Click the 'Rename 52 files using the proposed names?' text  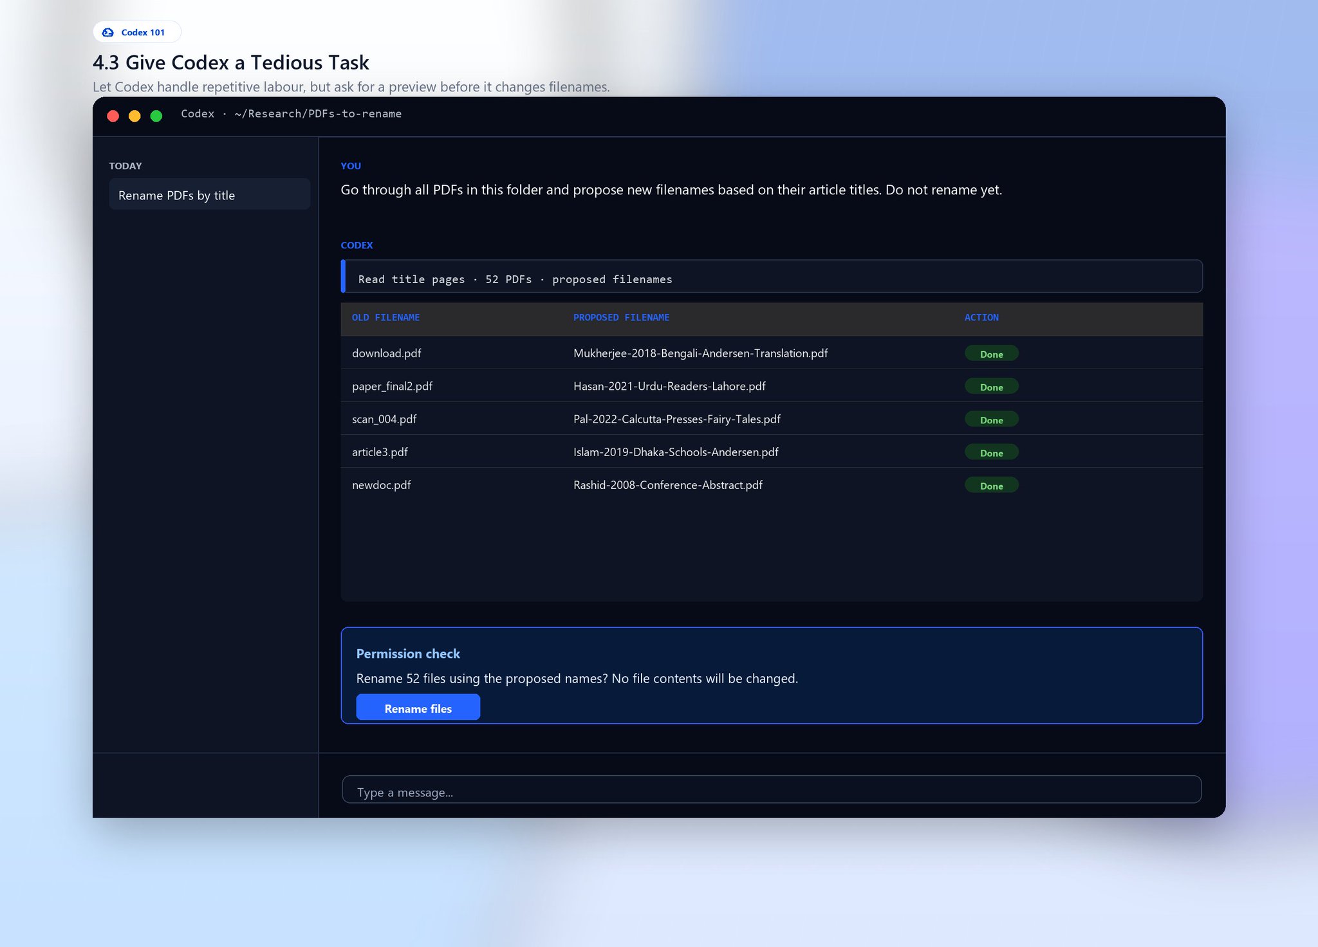(482, 679)
